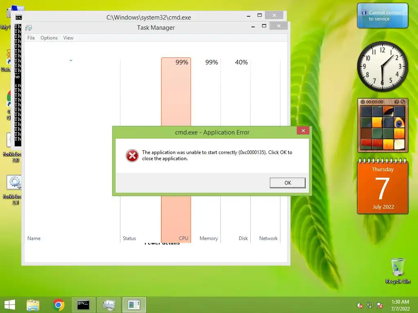Minimize the Task Manager window
Image resolution: width=418 pixels, height=313 pixels.
(x=253, y=26)
